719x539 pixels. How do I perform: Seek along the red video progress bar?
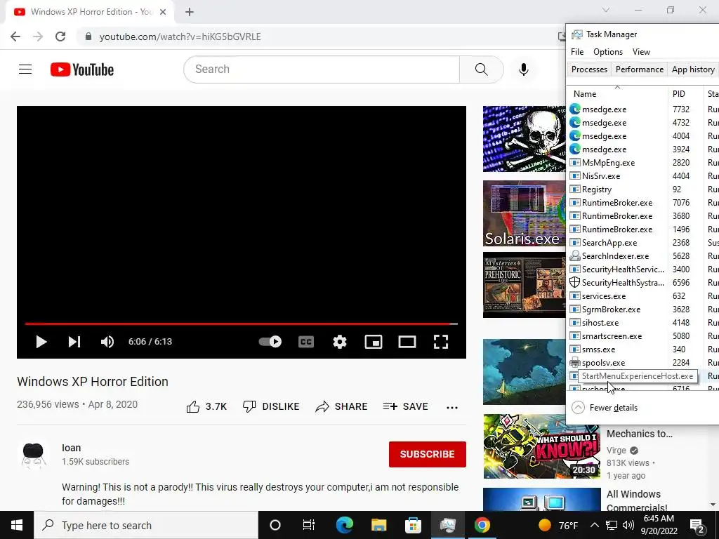[242, 324]
